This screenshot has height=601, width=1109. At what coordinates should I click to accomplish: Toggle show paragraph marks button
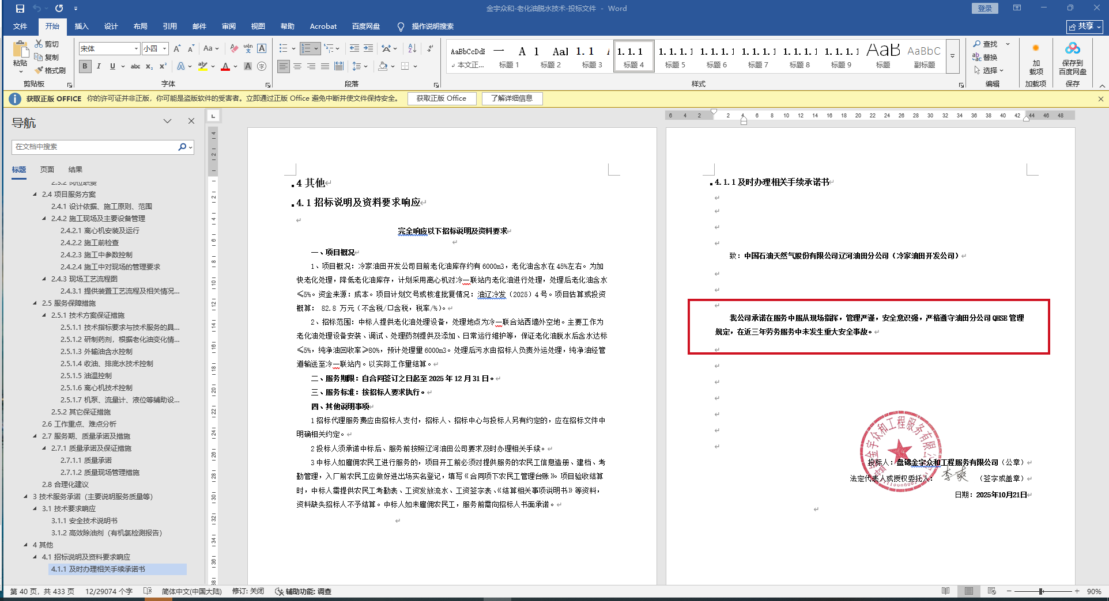[430, 49]
